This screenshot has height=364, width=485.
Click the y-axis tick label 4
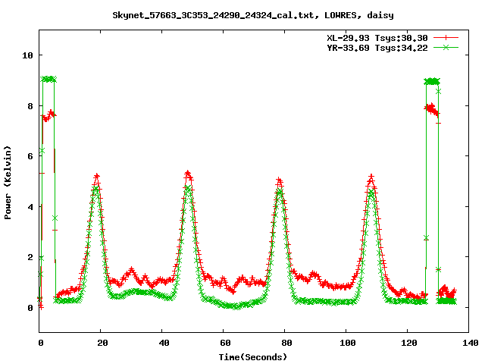[x=30, y=207]
